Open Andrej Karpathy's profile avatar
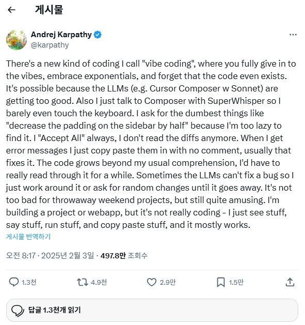 pyautogui.click(x=17, y=40)
